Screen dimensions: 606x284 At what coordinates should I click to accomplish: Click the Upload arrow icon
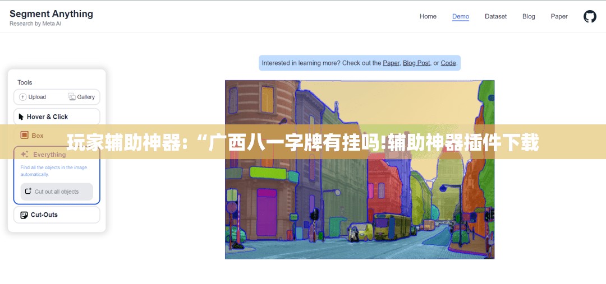pyautogui.click(x=23, y=97)
